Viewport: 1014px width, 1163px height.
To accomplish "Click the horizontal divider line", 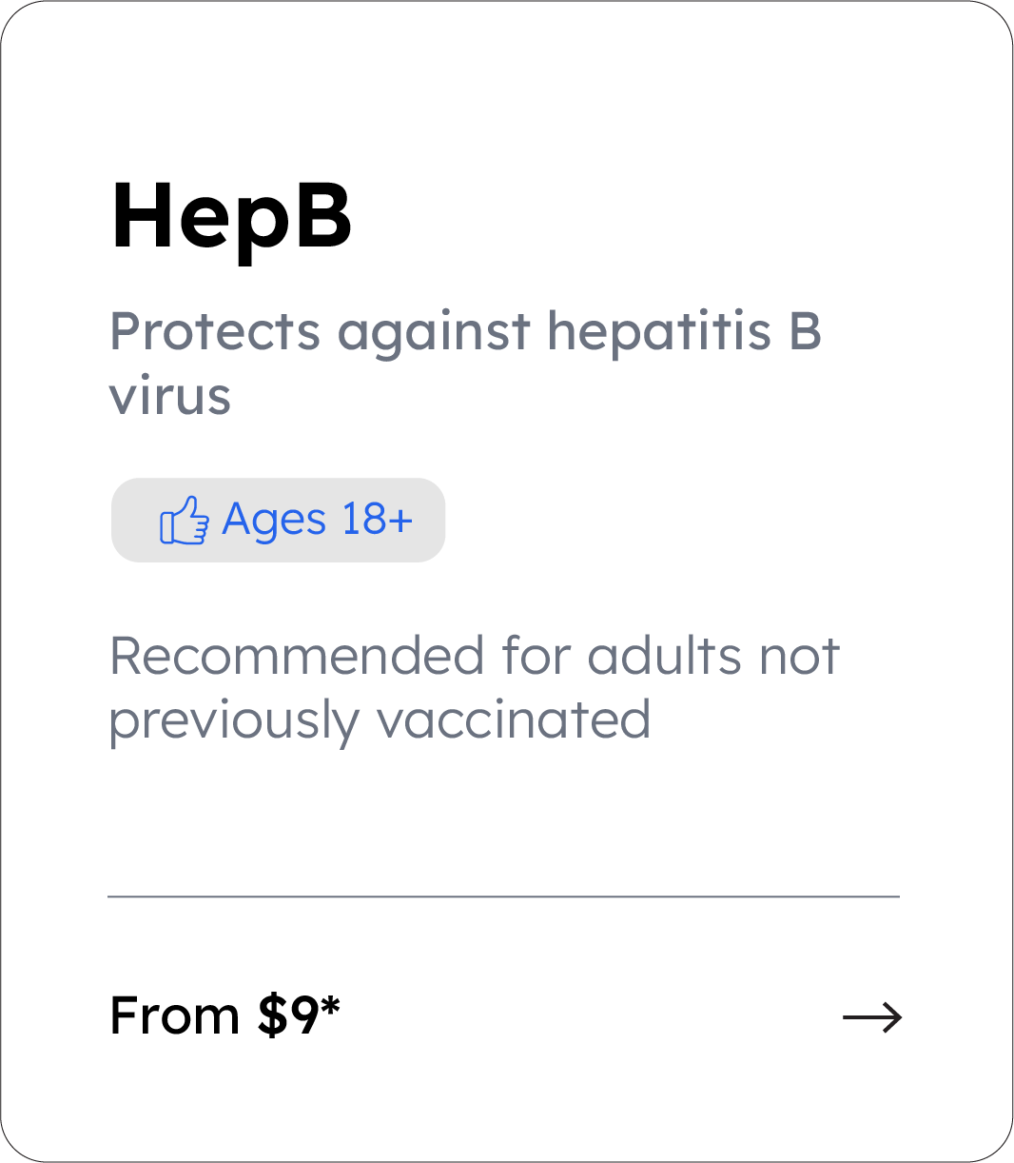I will [503, 897].
